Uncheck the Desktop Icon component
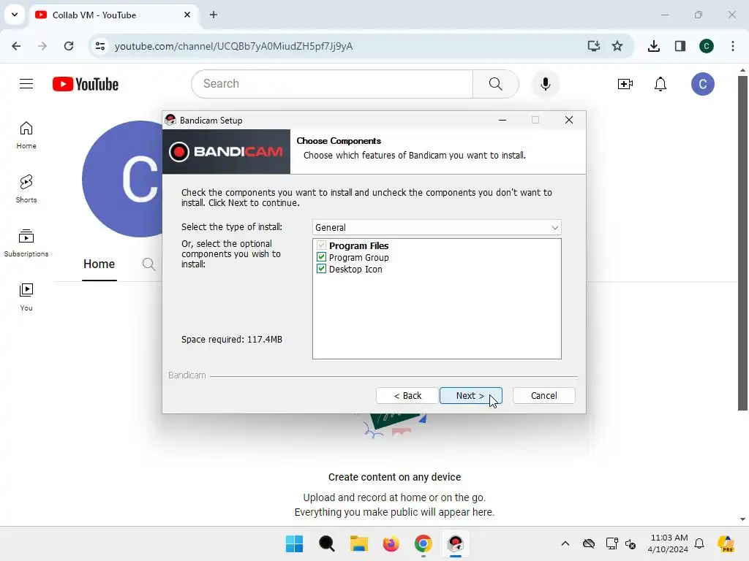Image resolution: width=749 pixels, height=561 pixels. click(x=322, y=269)
